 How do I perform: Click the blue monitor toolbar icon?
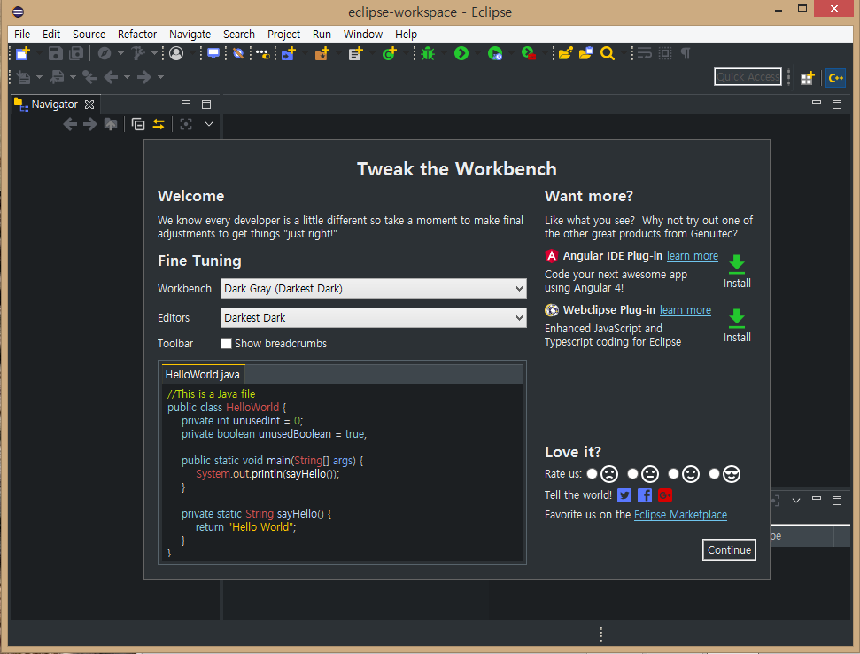click(213, 53)
